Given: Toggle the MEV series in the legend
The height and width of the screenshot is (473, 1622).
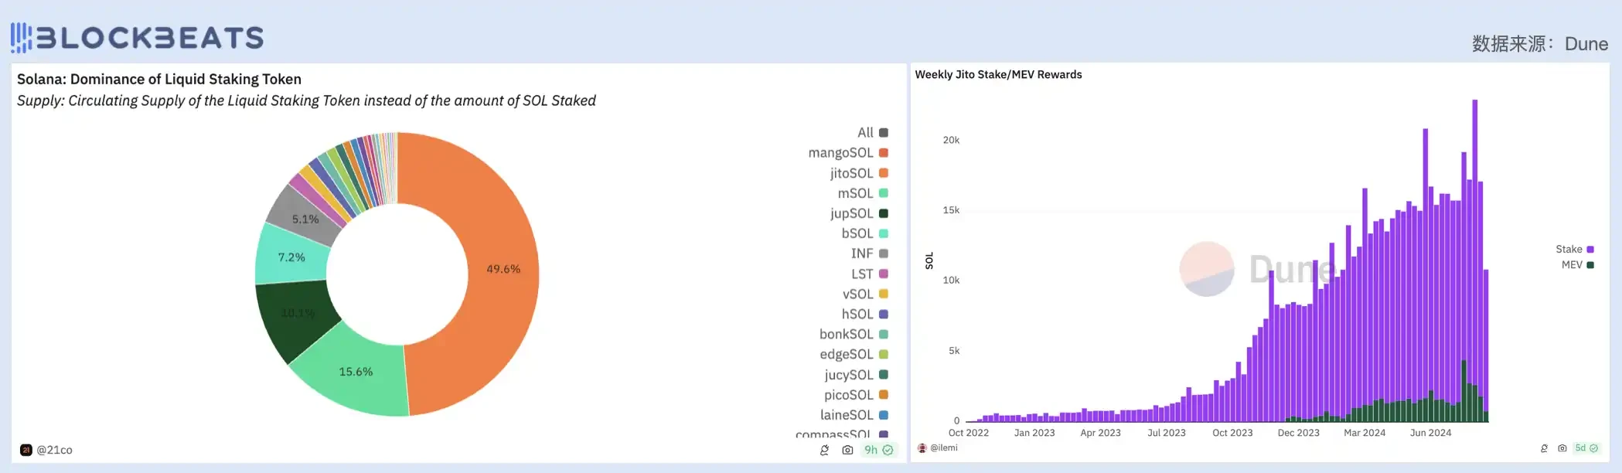Looking at the screenshot, I should [x=1577, y=265].
